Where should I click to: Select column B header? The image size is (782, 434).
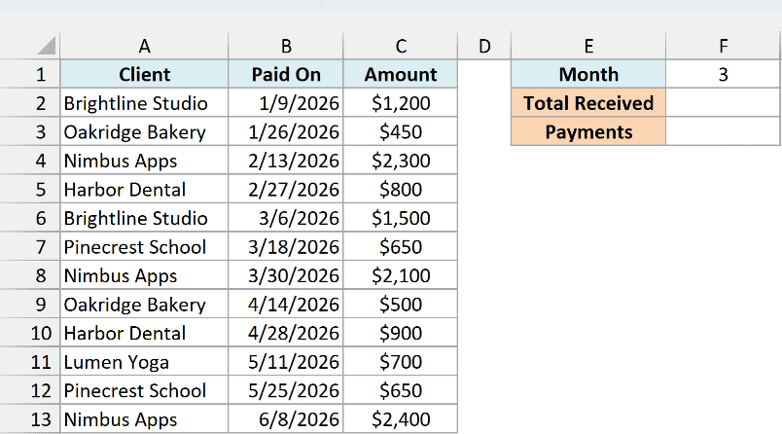coord(286,46)
